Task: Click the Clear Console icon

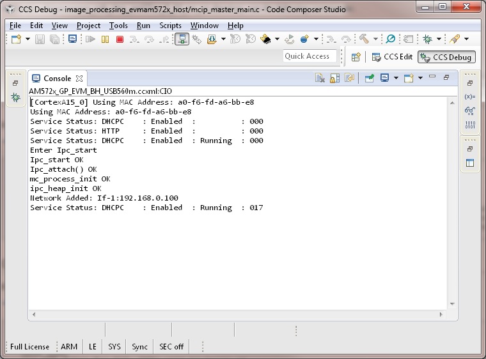Action: (321, 79)
